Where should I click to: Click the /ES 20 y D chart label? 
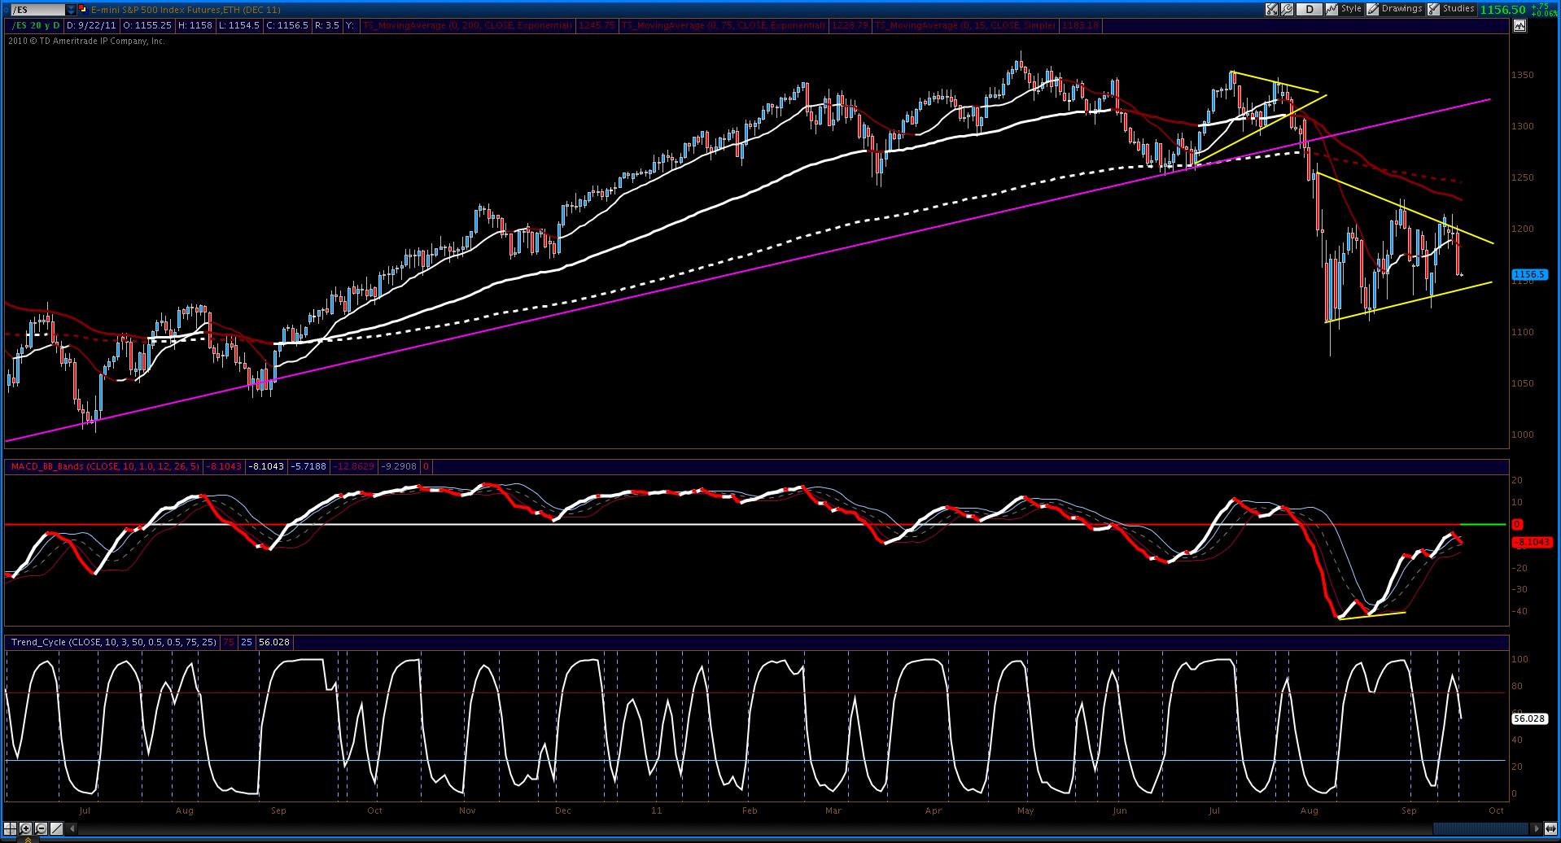[35, 26]
